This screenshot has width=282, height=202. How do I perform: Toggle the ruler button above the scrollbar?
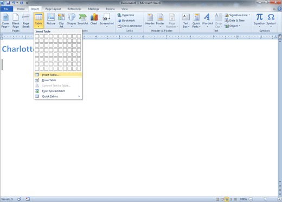coord(280,37)
